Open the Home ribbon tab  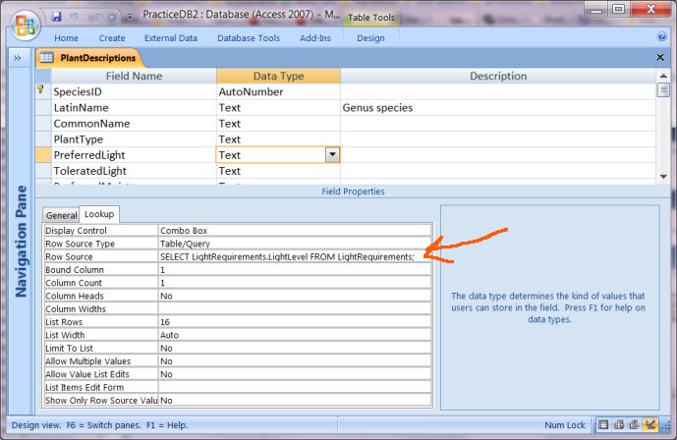click(x=66, y=38)
